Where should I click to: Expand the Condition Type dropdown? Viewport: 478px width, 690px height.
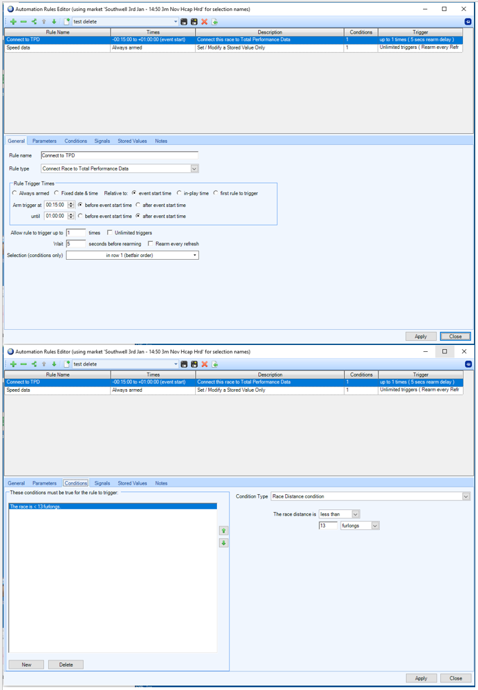click(466, 496)
